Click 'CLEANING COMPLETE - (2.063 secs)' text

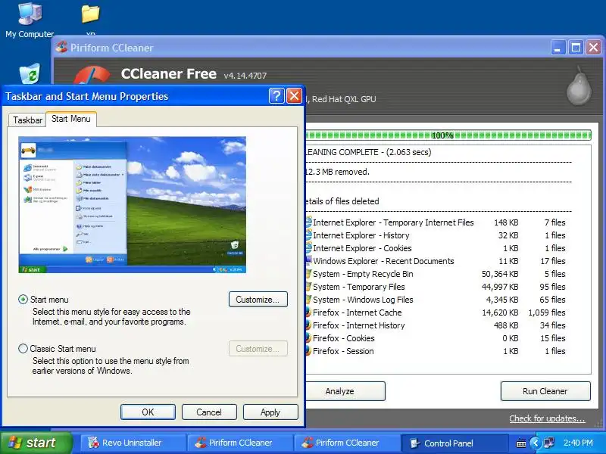(368, 152)
